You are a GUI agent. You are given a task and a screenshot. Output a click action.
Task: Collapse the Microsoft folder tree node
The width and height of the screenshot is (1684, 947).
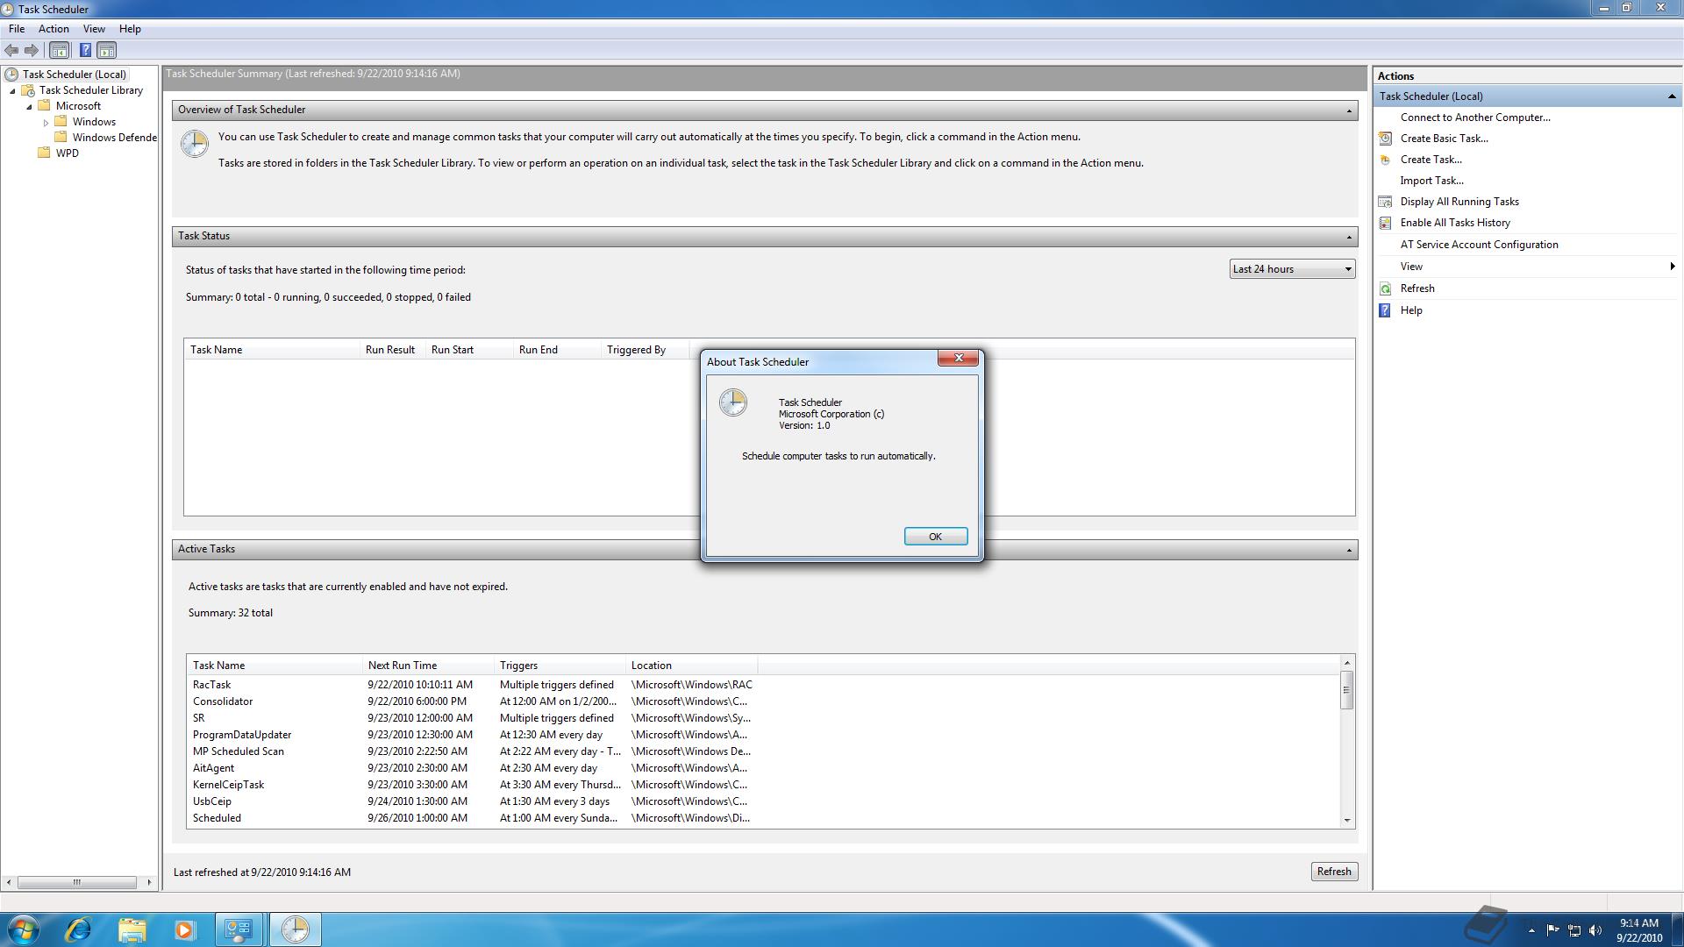tap(29, 107)
